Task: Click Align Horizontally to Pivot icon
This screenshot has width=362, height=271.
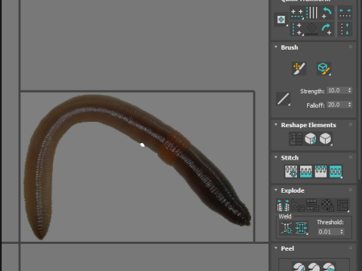Action: click(297, 14)
